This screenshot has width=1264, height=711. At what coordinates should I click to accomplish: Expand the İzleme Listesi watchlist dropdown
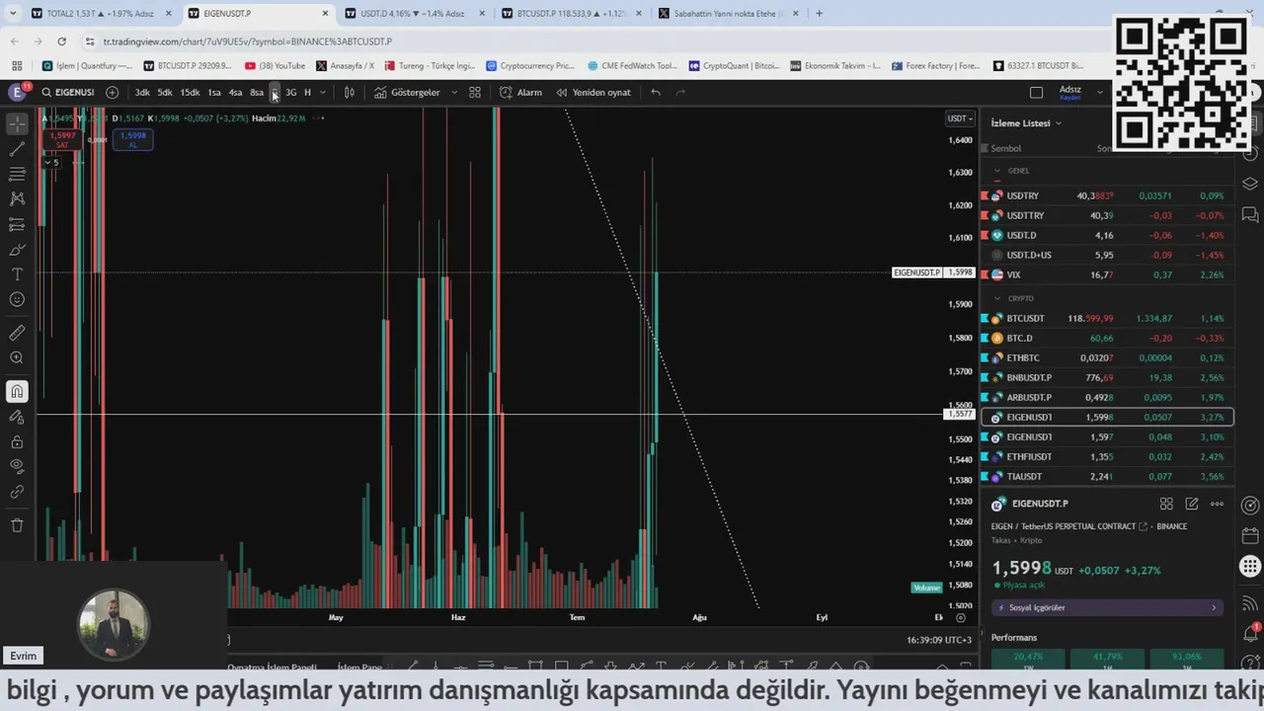[1026, 123]
